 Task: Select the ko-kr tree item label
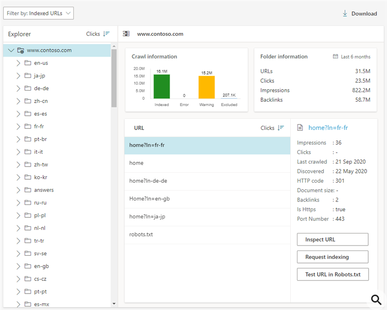41,177
